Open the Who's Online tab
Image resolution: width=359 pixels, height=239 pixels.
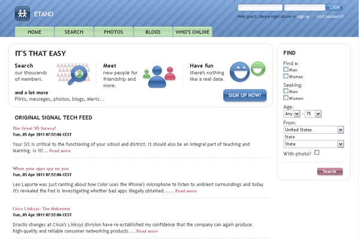[x=193, y=32]
